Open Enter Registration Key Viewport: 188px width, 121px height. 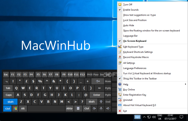pyautogui.click(x=152, y=95)
